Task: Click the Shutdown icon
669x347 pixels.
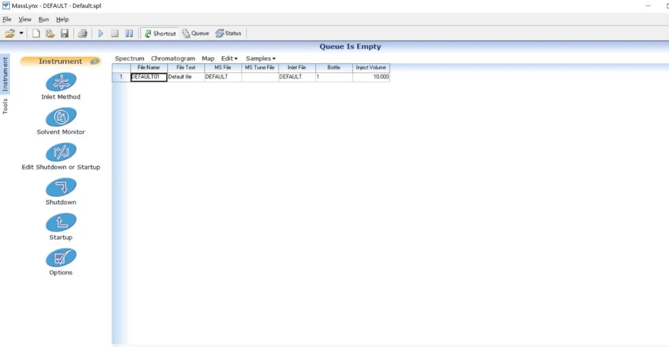Action: click(x=61, y=187)
